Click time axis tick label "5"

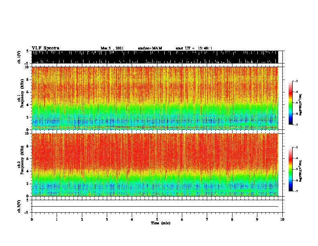coord(157,219)
